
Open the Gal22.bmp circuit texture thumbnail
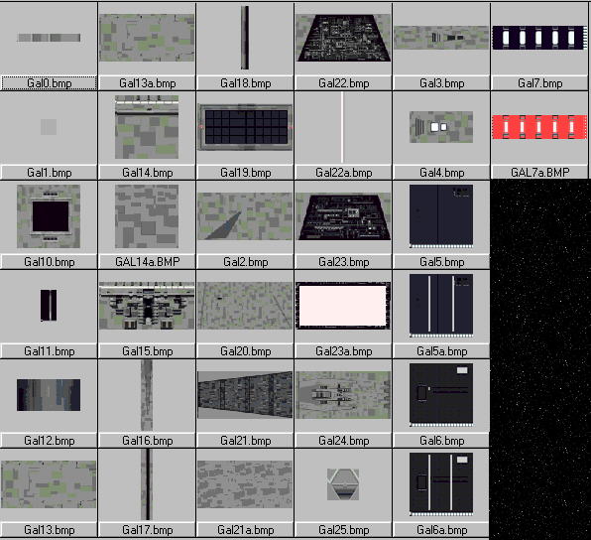click(x=343, y=38)
